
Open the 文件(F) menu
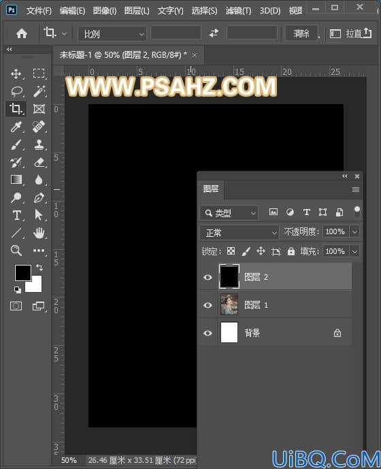point(39,11)
